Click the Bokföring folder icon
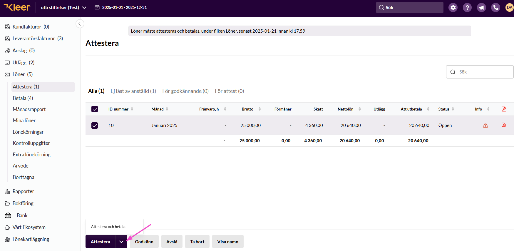 [7, 203]
